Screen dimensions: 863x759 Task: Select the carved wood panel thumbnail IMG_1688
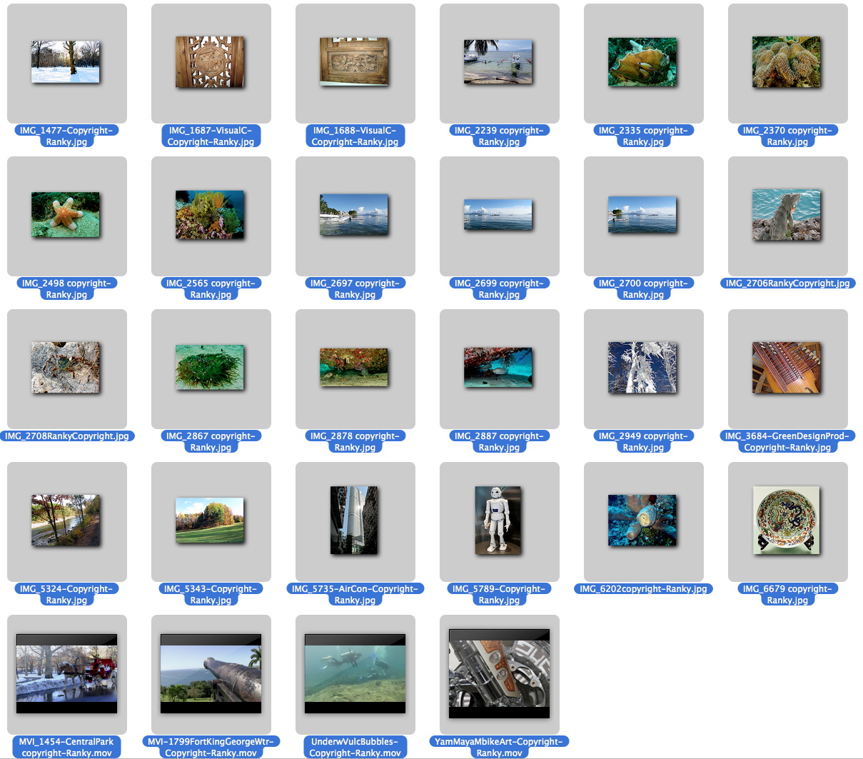pos(355,62)
